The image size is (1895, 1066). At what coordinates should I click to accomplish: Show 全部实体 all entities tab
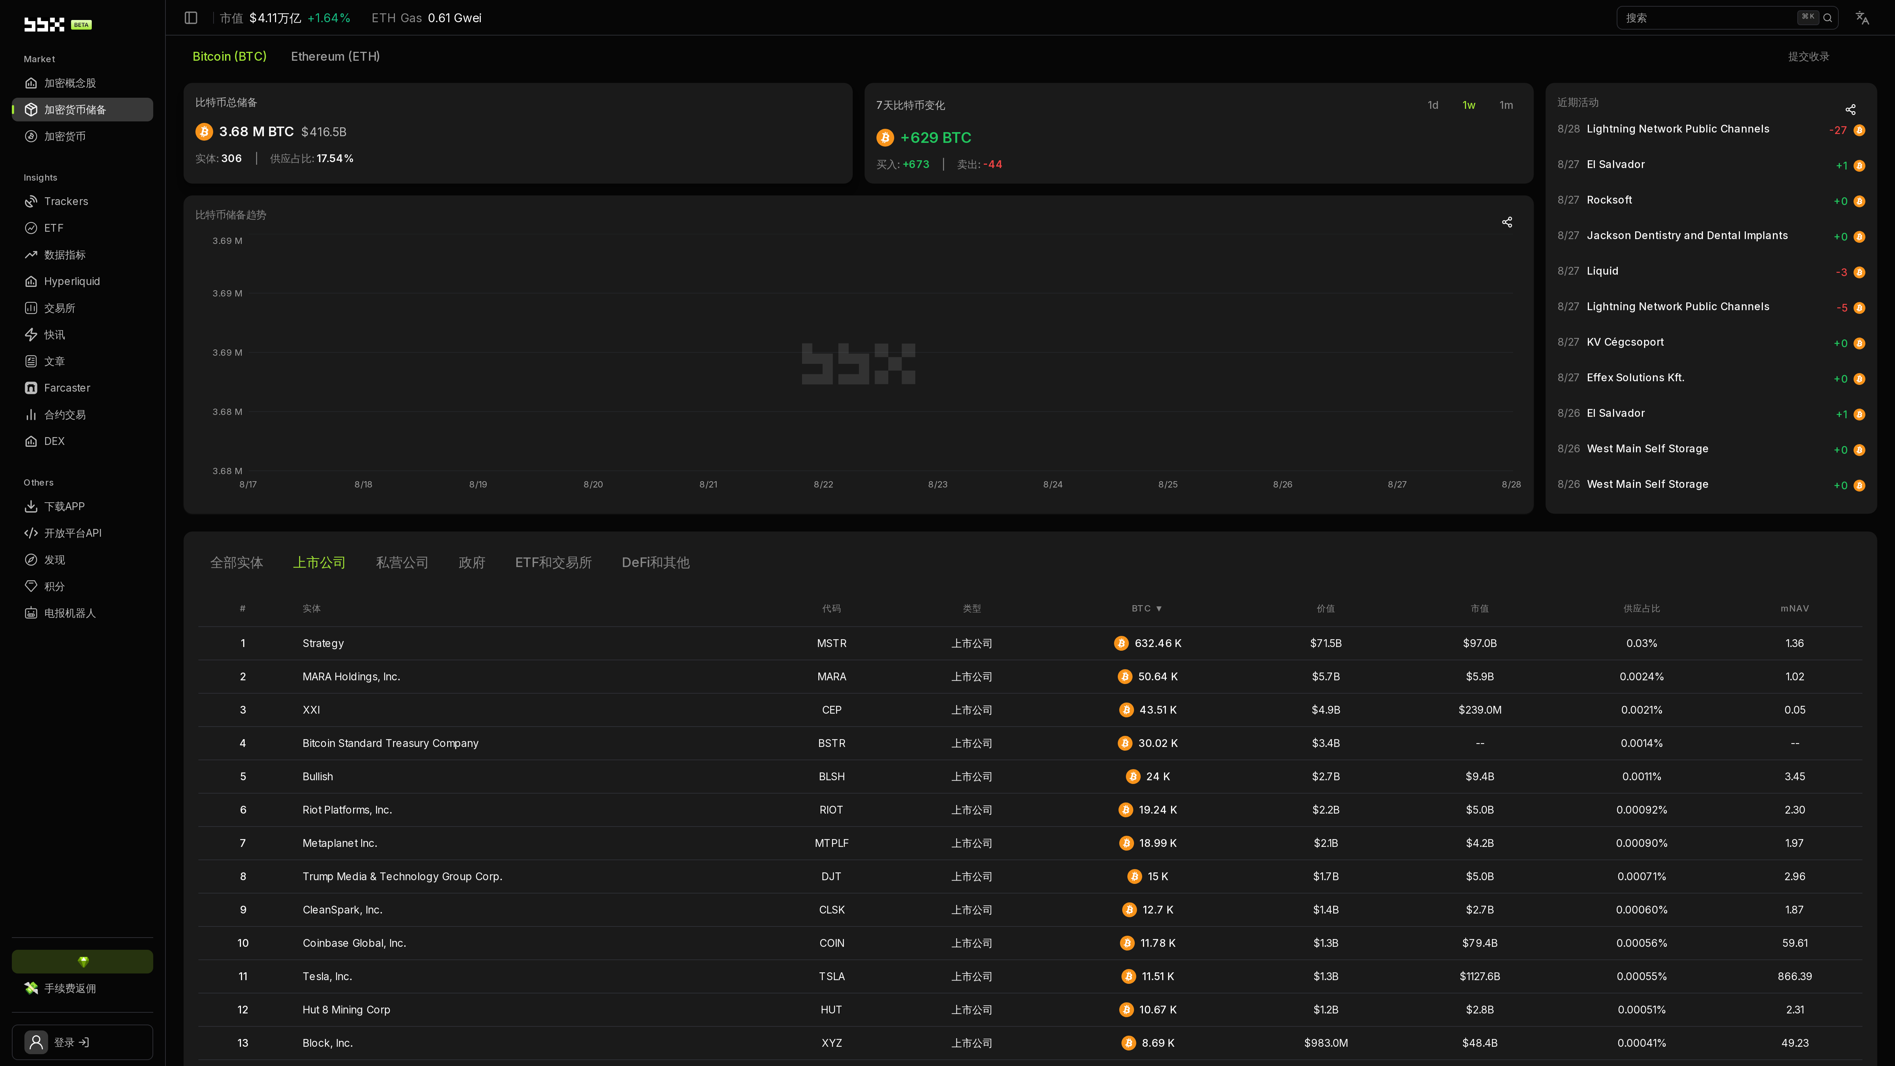click(237, 563)
